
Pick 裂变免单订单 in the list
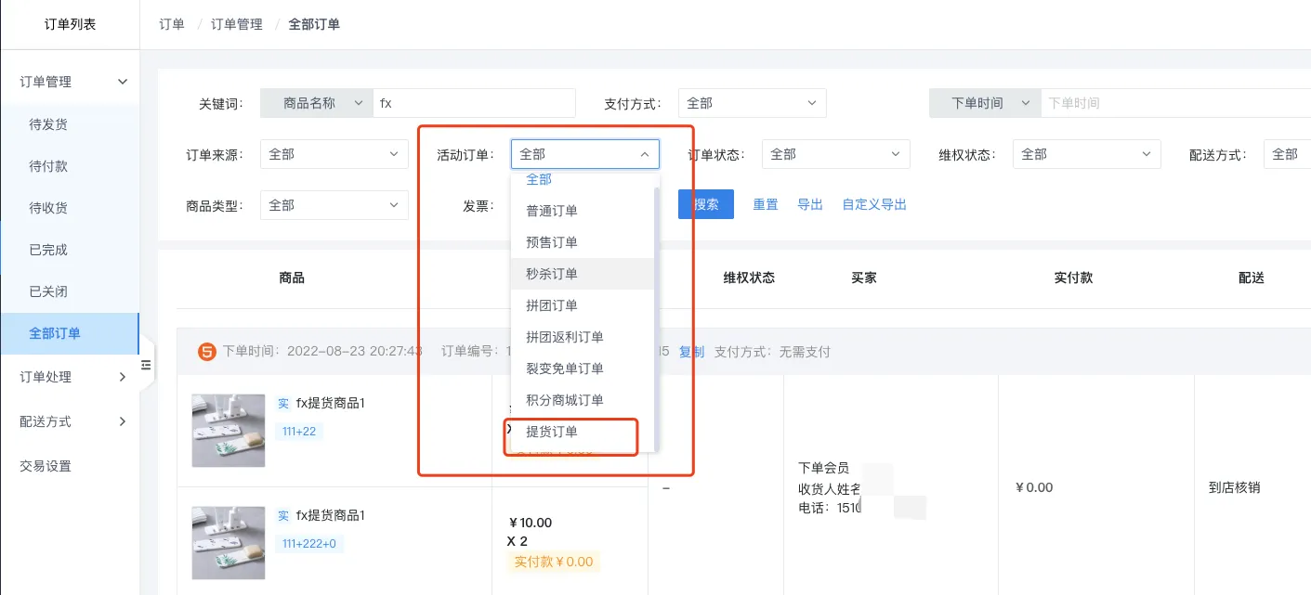(583, 369)
